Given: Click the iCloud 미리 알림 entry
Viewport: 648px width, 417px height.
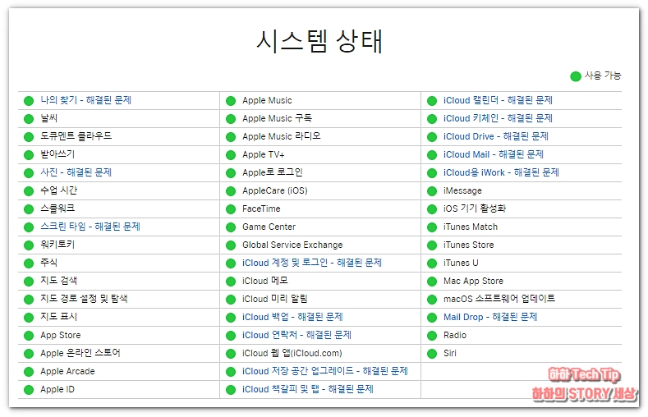Looking at the screenshot, I should point(275,299).
